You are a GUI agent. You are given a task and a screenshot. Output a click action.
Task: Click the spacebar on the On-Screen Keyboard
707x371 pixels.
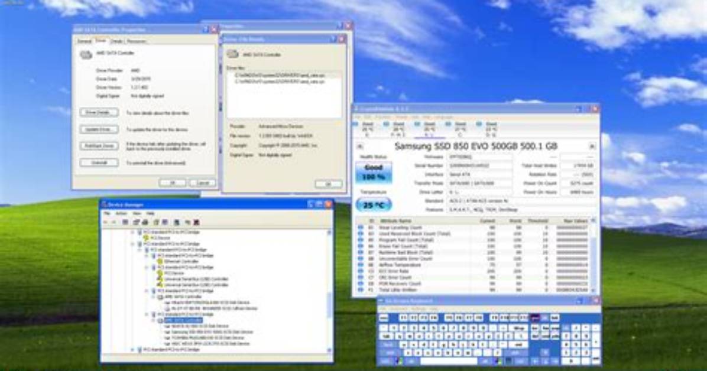click(x=449, y=361)
